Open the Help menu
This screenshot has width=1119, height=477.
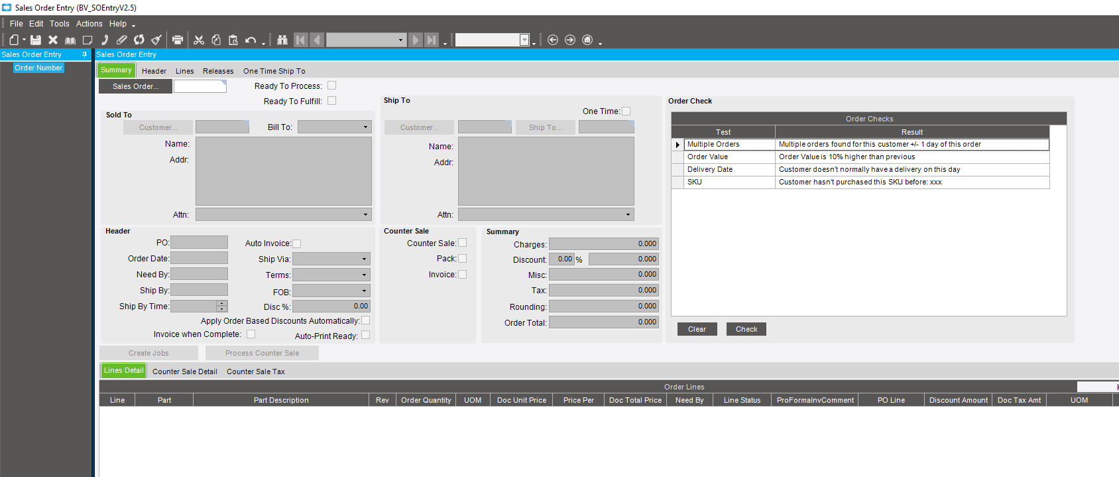[x=118, y=23]
